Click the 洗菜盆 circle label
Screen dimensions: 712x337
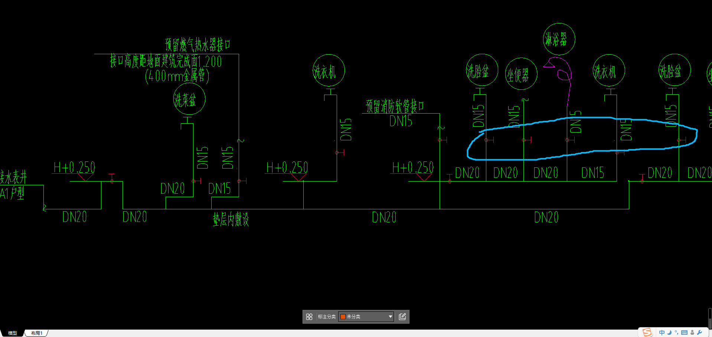point(189,99)
